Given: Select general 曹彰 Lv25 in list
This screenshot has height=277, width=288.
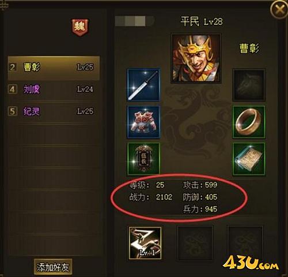Looking at the screenshot, I should coord(54,68).
